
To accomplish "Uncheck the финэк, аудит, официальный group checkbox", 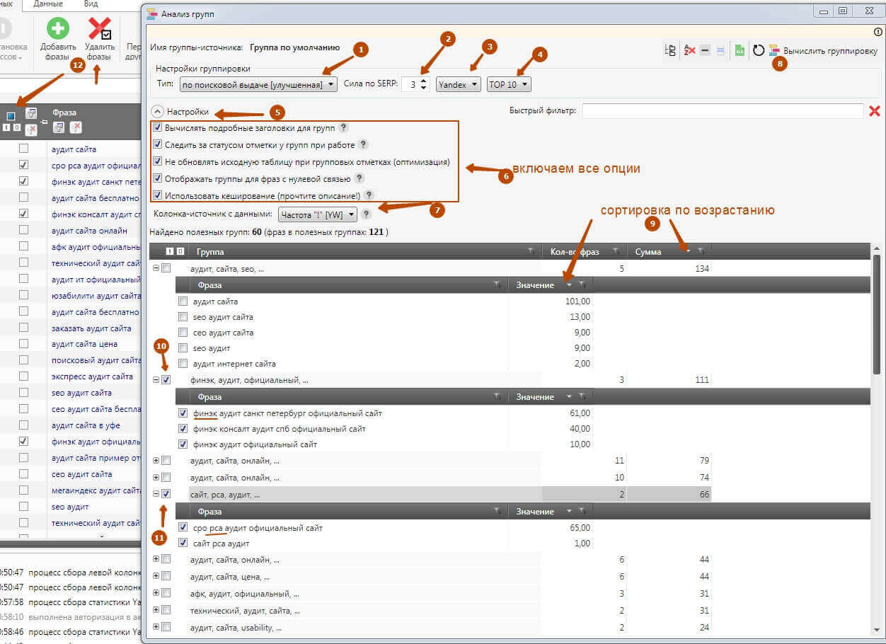I will pos(166,380).
